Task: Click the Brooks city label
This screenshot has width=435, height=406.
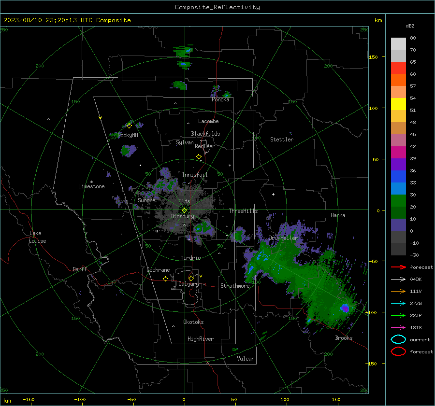Action: (x=344, y=338)
